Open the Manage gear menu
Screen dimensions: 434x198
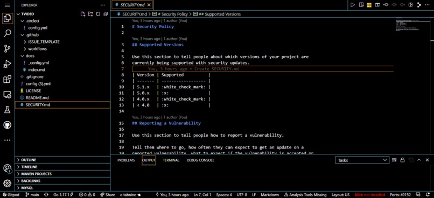[7, 183]
